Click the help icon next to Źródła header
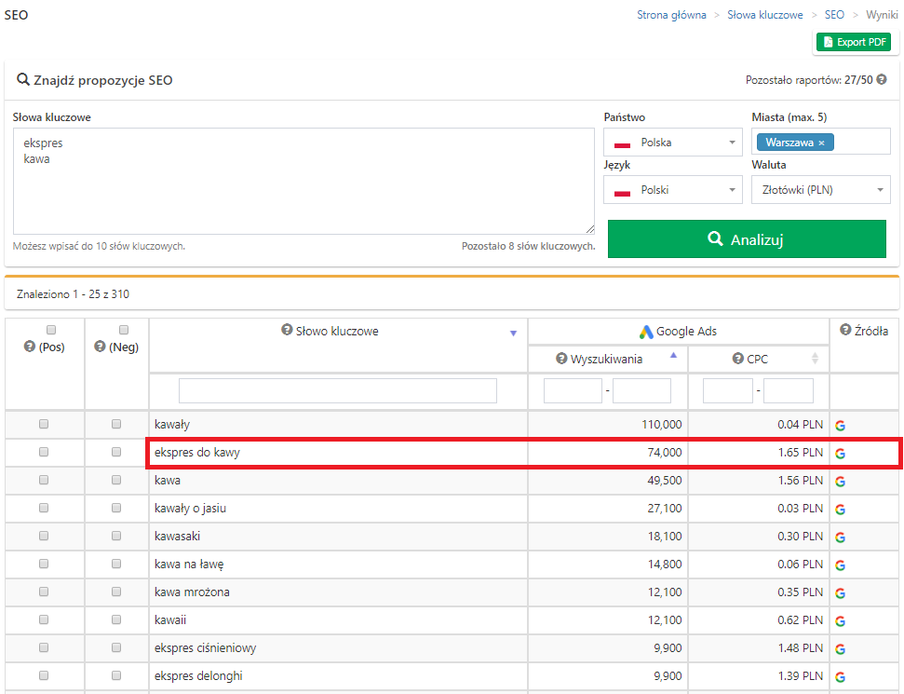The height and width of the screenshot is (694, 904). click(x=845, y=330)
